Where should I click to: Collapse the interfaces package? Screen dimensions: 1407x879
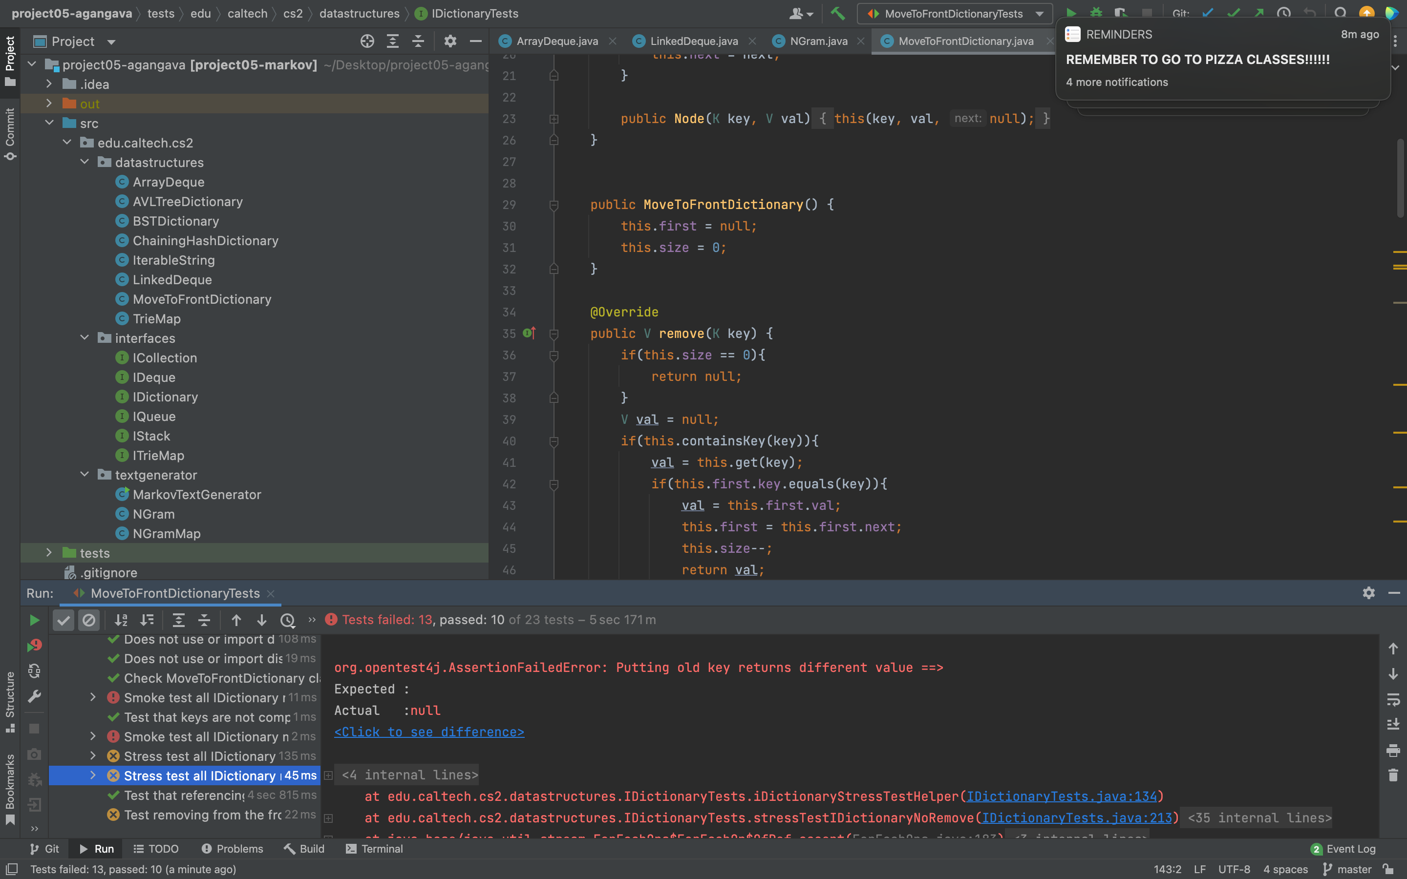[x=85, y=338]
